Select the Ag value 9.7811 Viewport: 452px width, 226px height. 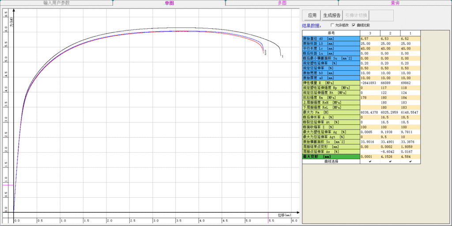pos(410,132)
